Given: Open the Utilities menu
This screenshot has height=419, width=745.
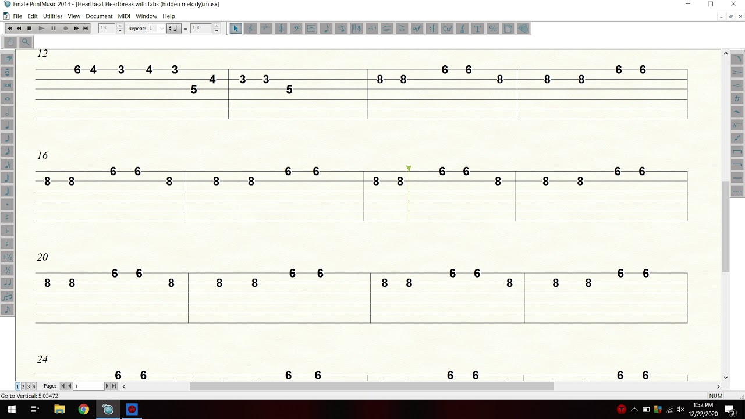Looking at the screenshot, I should pos(53,16).
